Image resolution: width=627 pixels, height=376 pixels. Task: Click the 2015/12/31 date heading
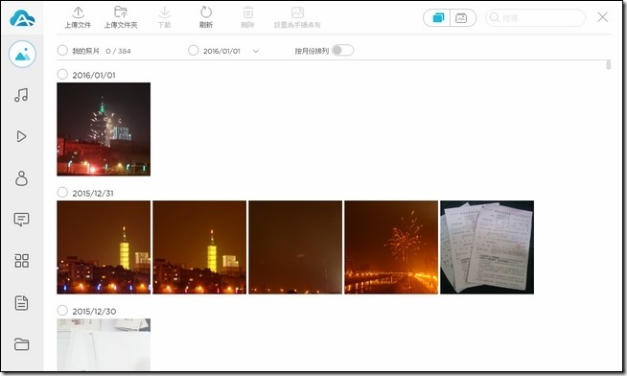93,193
